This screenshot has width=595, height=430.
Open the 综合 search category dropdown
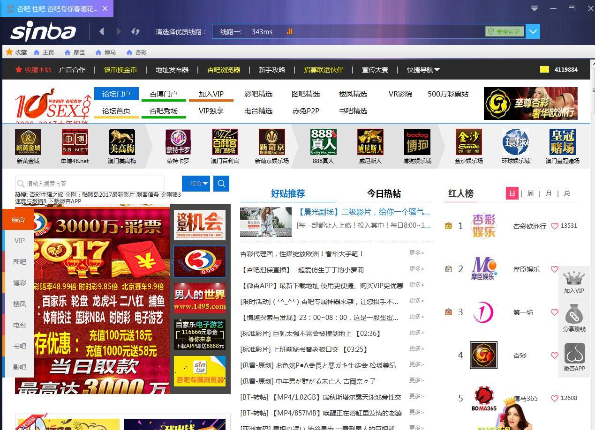pos(196,184)
